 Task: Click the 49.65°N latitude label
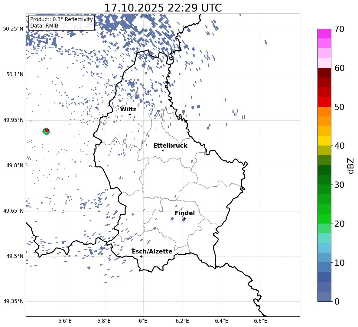coord(13,211)
